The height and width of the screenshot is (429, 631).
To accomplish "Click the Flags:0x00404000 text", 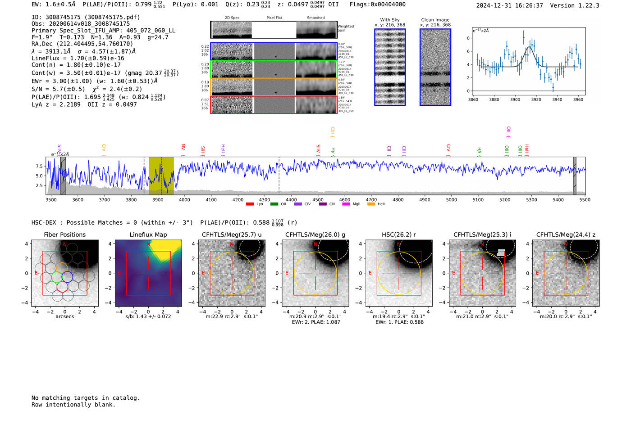I will (x=377, y=5).
